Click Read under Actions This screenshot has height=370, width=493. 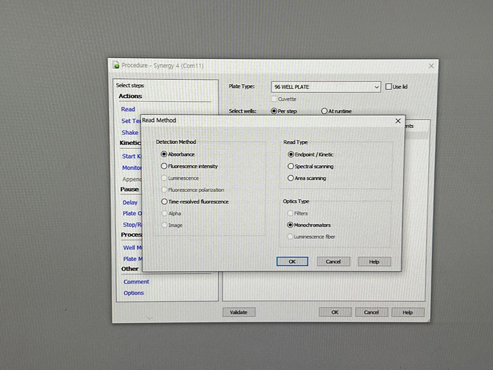click(128, 110)
